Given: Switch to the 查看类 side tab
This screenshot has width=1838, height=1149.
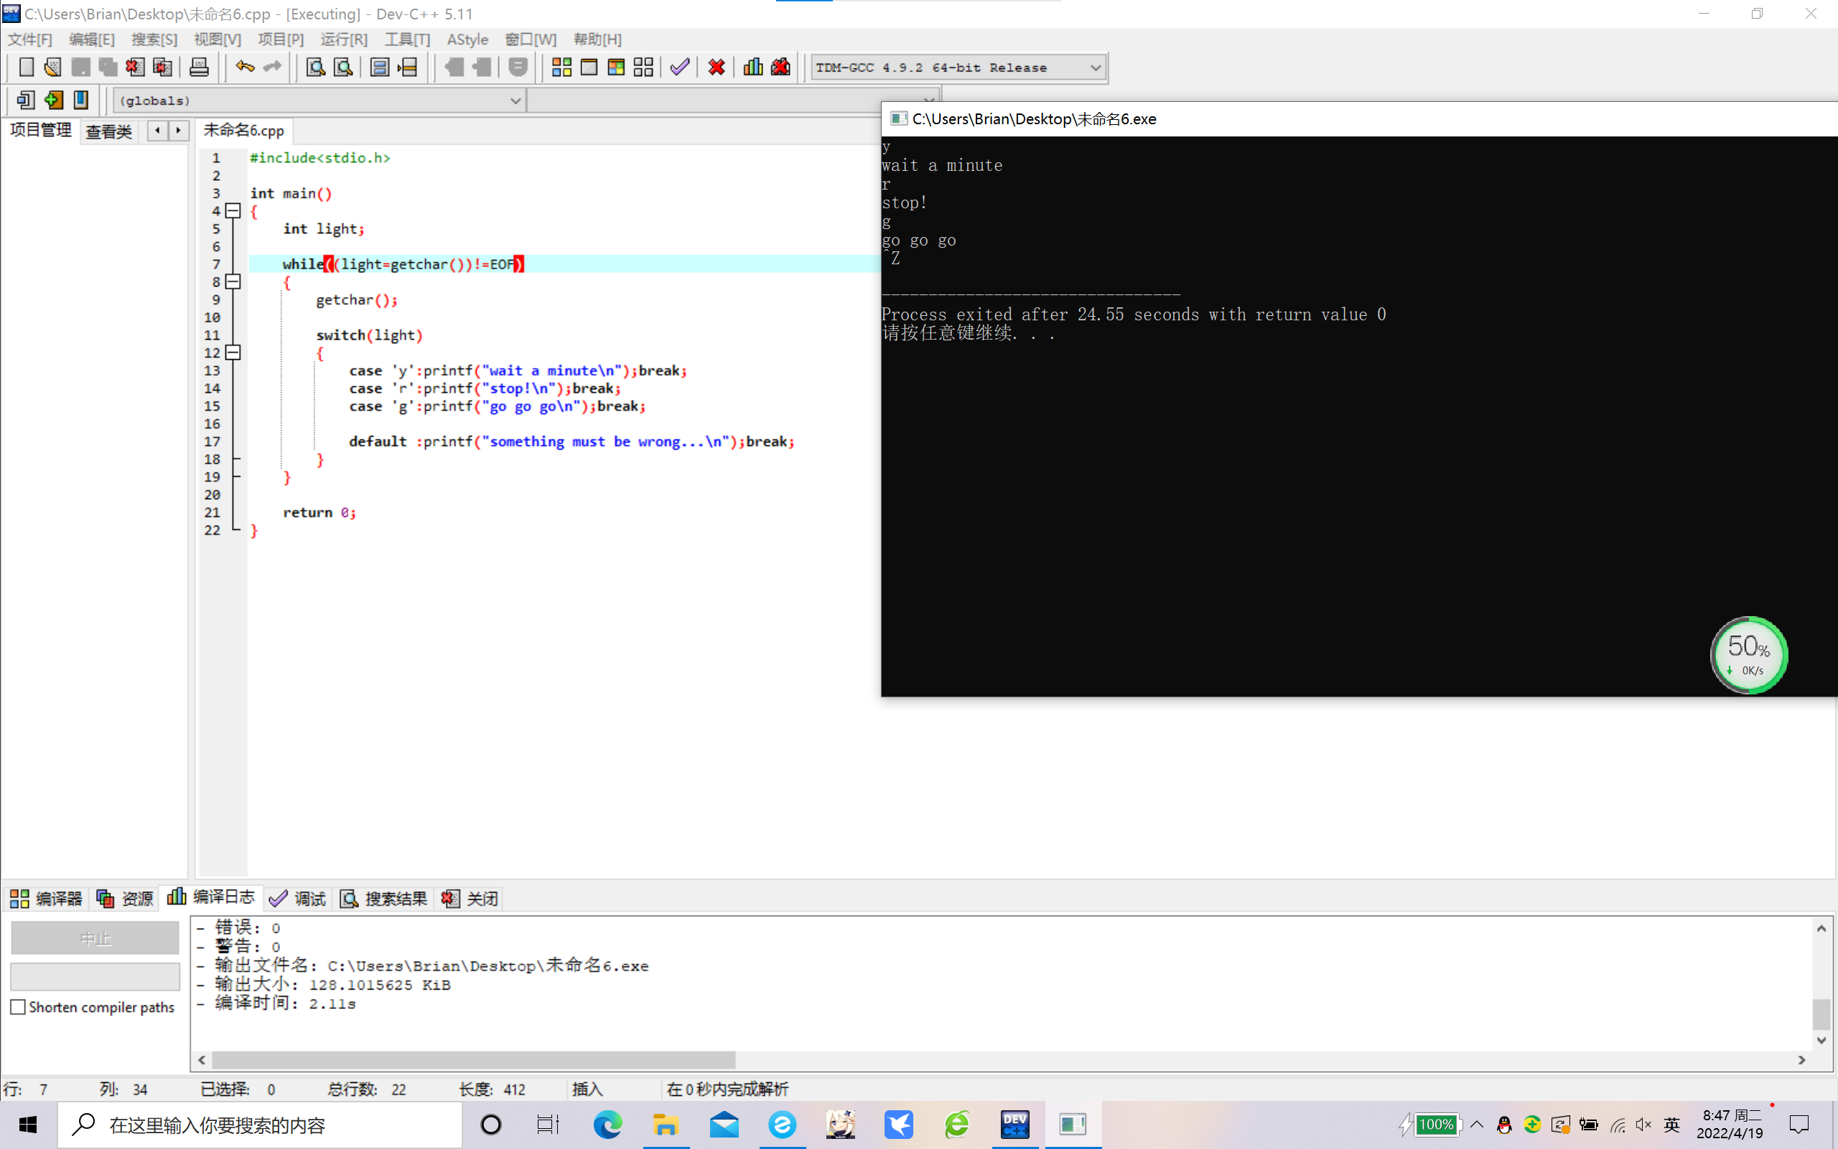Looking at the screenshot, I should tap(108, 131).
